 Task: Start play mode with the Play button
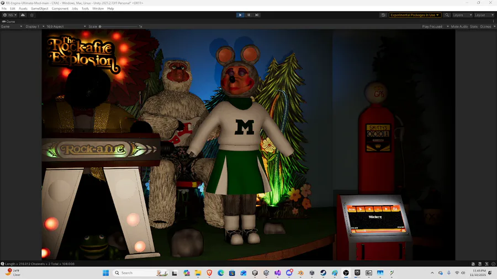[240, 15]
